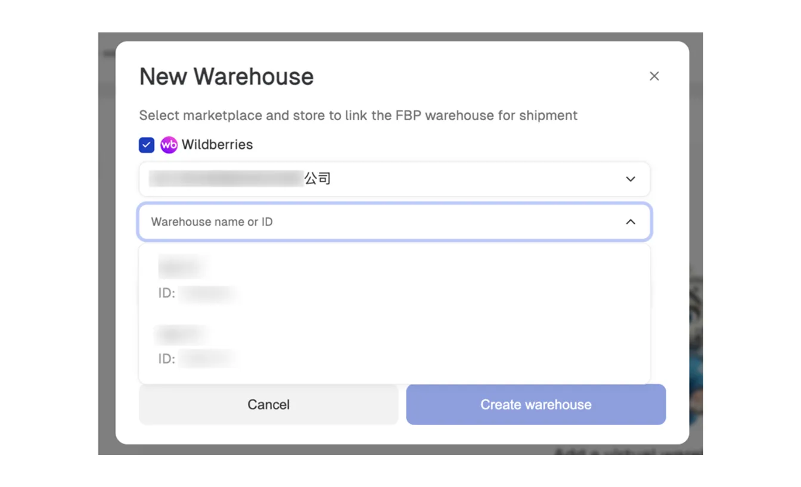Click the Create warehouse button
Image resolution: width=801 pixels, height=487 pixels.
click(536, 404)
